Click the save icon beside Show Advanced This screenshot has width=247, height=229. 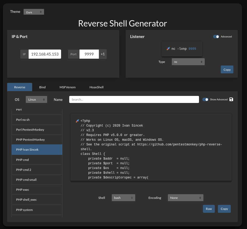(x=231, y=99)
